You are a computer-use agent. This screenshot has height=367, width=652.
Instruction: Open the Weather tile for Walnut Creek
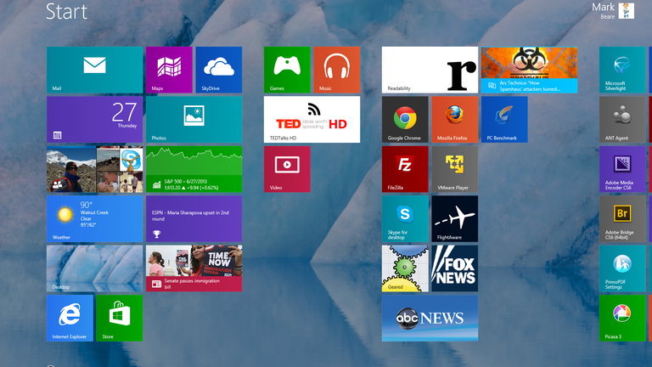click(94, 219)
